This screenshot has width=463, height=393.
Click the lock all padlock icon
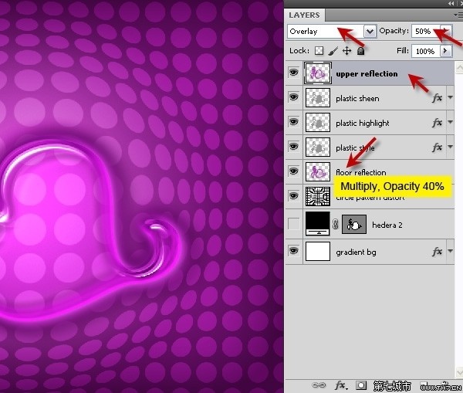tap(360, 51)
